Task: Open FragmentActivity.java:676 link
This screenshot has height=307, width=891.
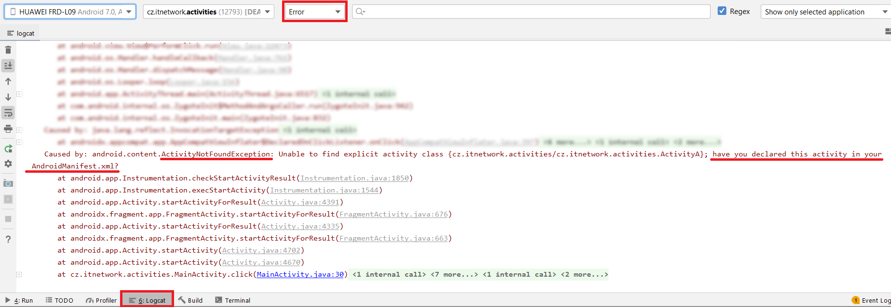Action: (393, 214)
